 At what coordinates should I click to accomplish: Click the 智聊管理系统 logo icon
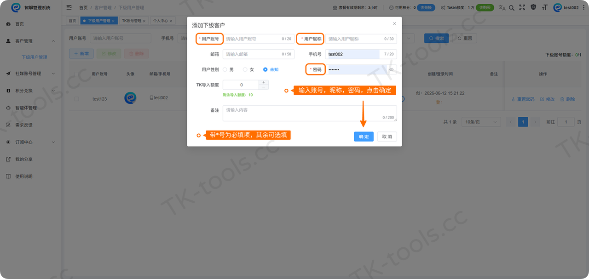pyautogui.click(x=16, y=7)
